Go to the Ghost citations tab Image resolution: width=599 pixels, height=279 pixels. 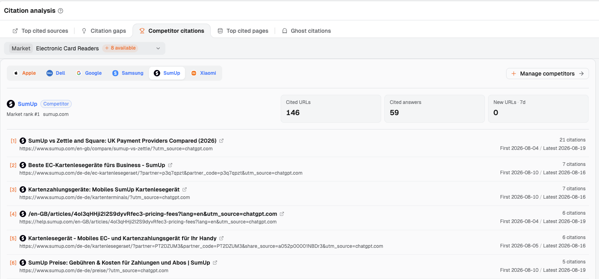pos(306,31)
